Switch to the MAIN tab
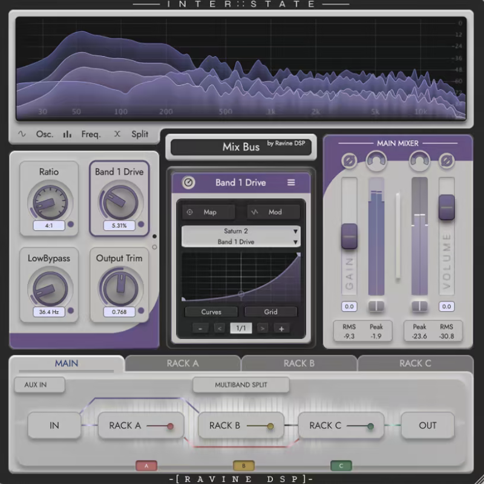This screenshot has height=484, width=484. click(67, 363)
